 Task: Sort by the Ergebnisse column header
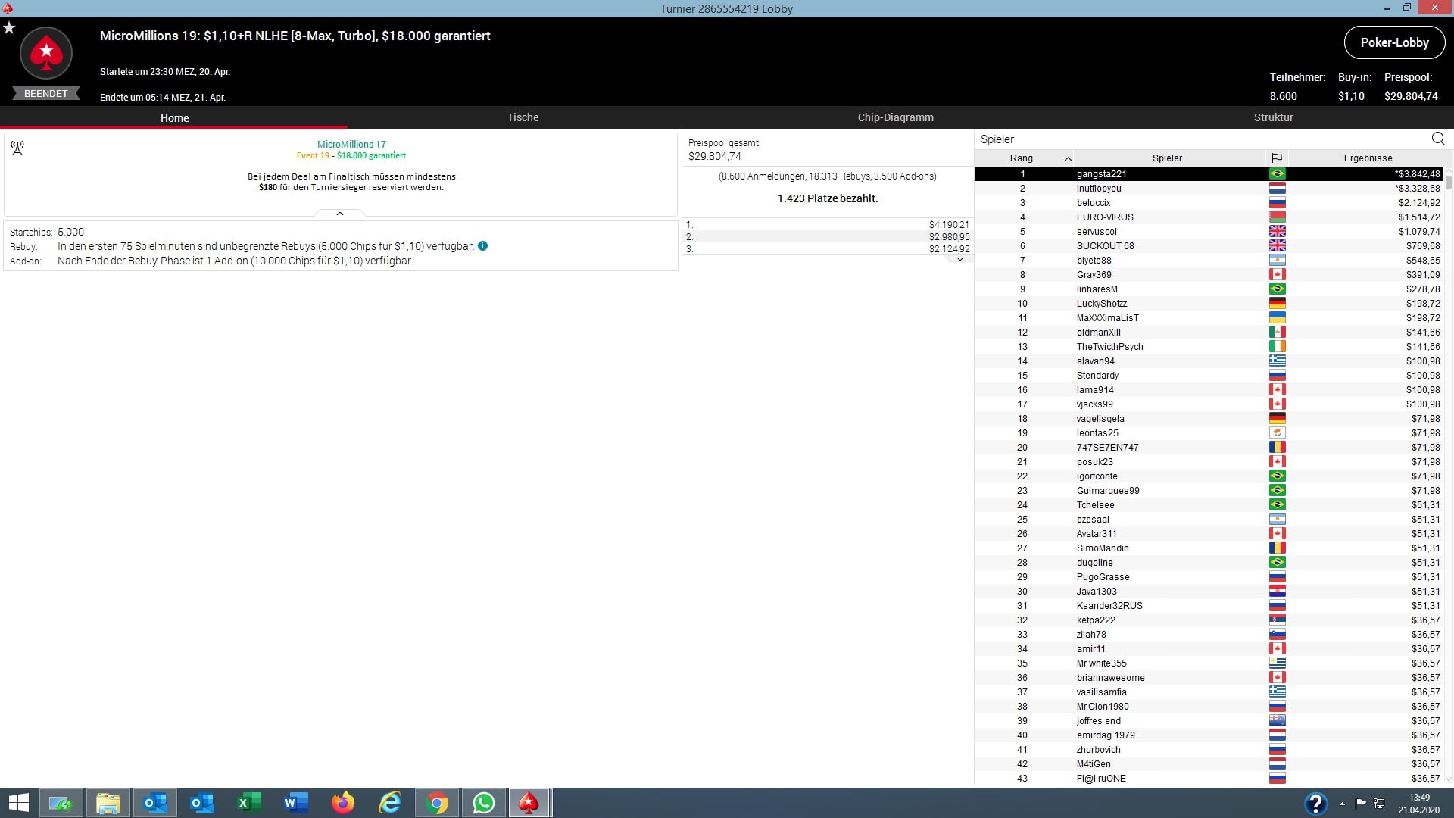point(1368,158)
